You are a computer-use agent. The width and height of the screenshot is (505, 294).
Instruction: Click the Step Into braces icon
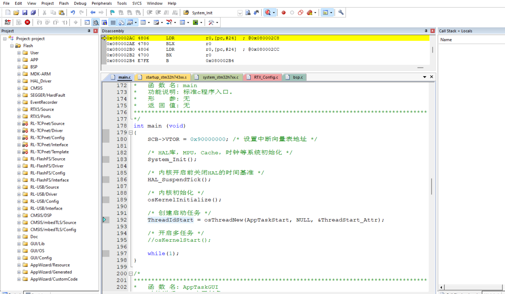39,22
